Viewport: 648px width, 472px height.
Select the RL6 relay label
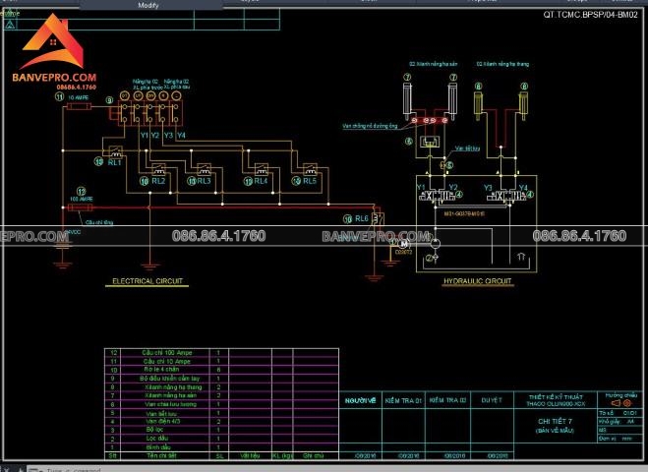(362, 218)
